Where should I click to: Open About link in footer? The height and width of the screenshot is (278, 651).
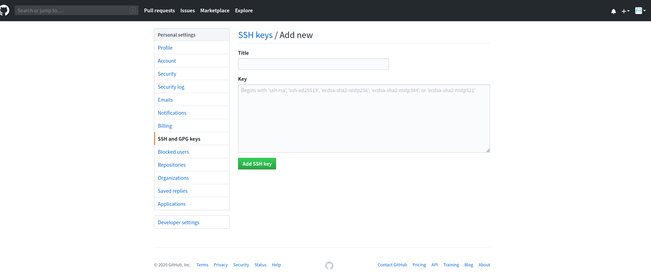pos(484,265)
